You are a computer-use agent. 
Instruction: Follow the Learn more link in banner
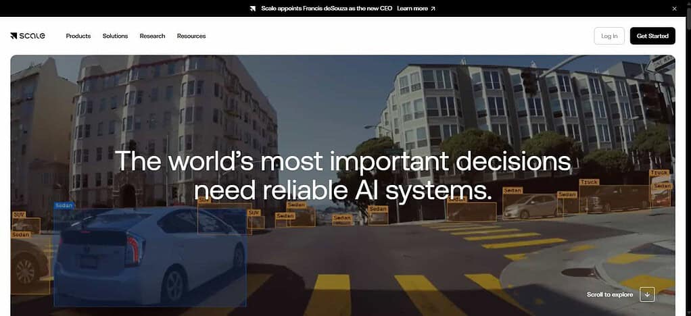416,8
